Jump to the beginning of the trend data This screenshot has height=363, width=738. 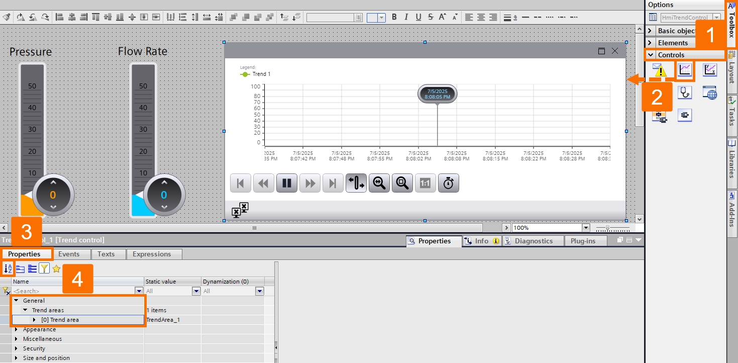[240, 183]
